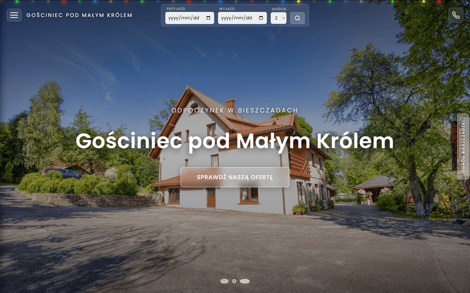
Task: Click the Gościniec pod Małym Królem header logo
Action: coord(79,15)
